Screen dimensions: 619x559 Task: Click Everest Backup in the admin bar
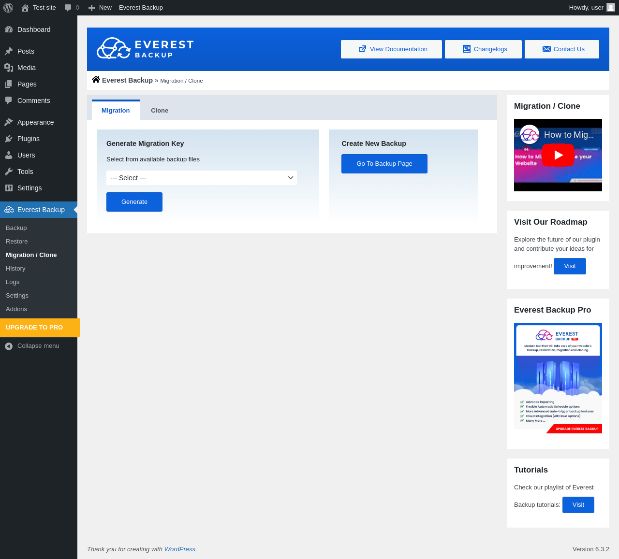141,8
